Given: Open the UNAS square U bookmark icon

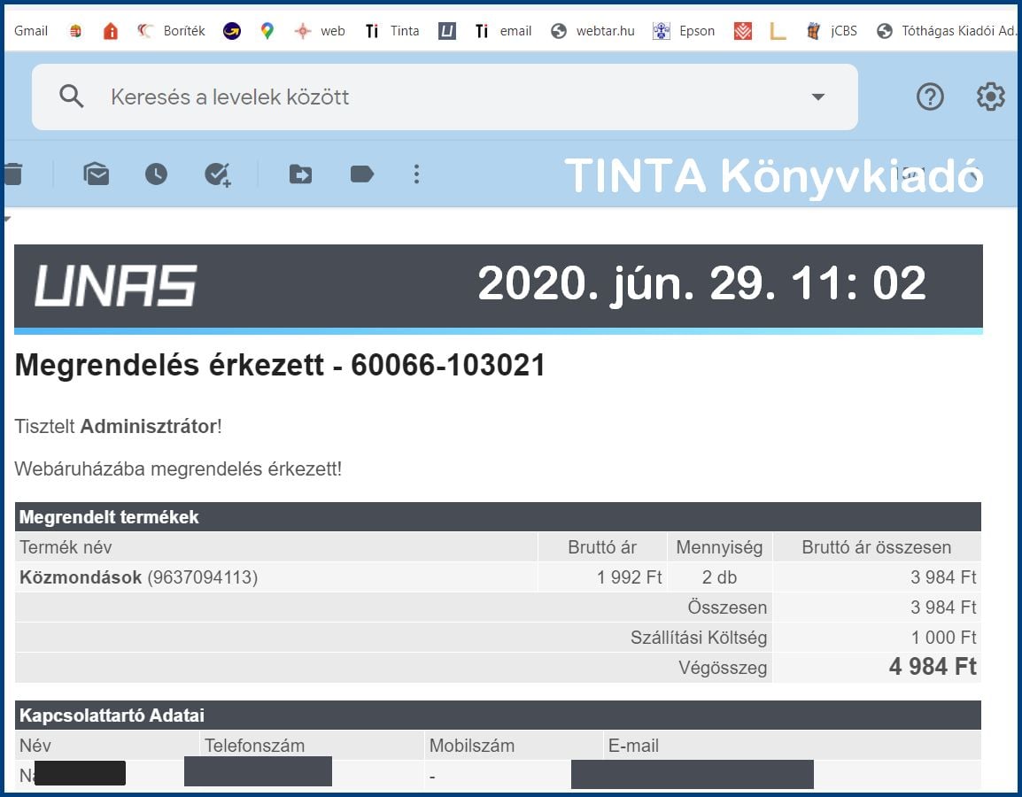Looking at the screenshot, I should coord(446,31).
